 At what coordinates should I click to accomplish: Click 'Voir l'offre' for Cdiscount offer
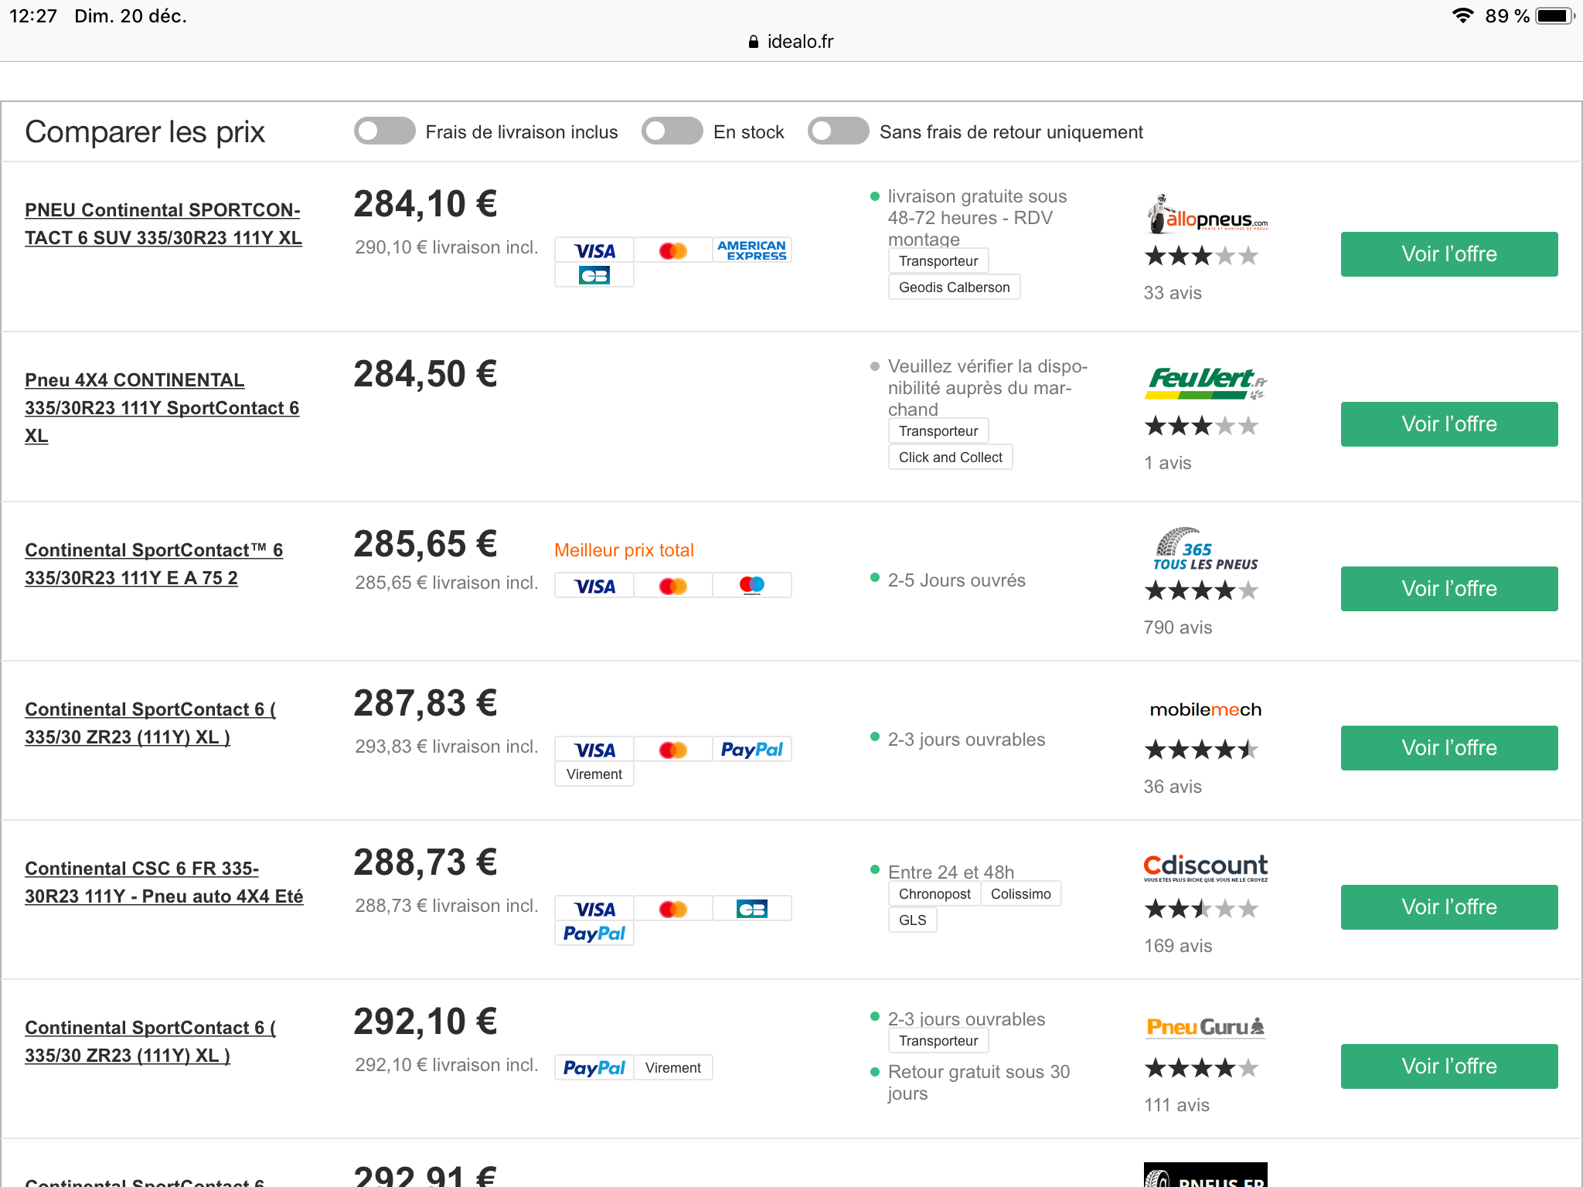[1449, 907]
